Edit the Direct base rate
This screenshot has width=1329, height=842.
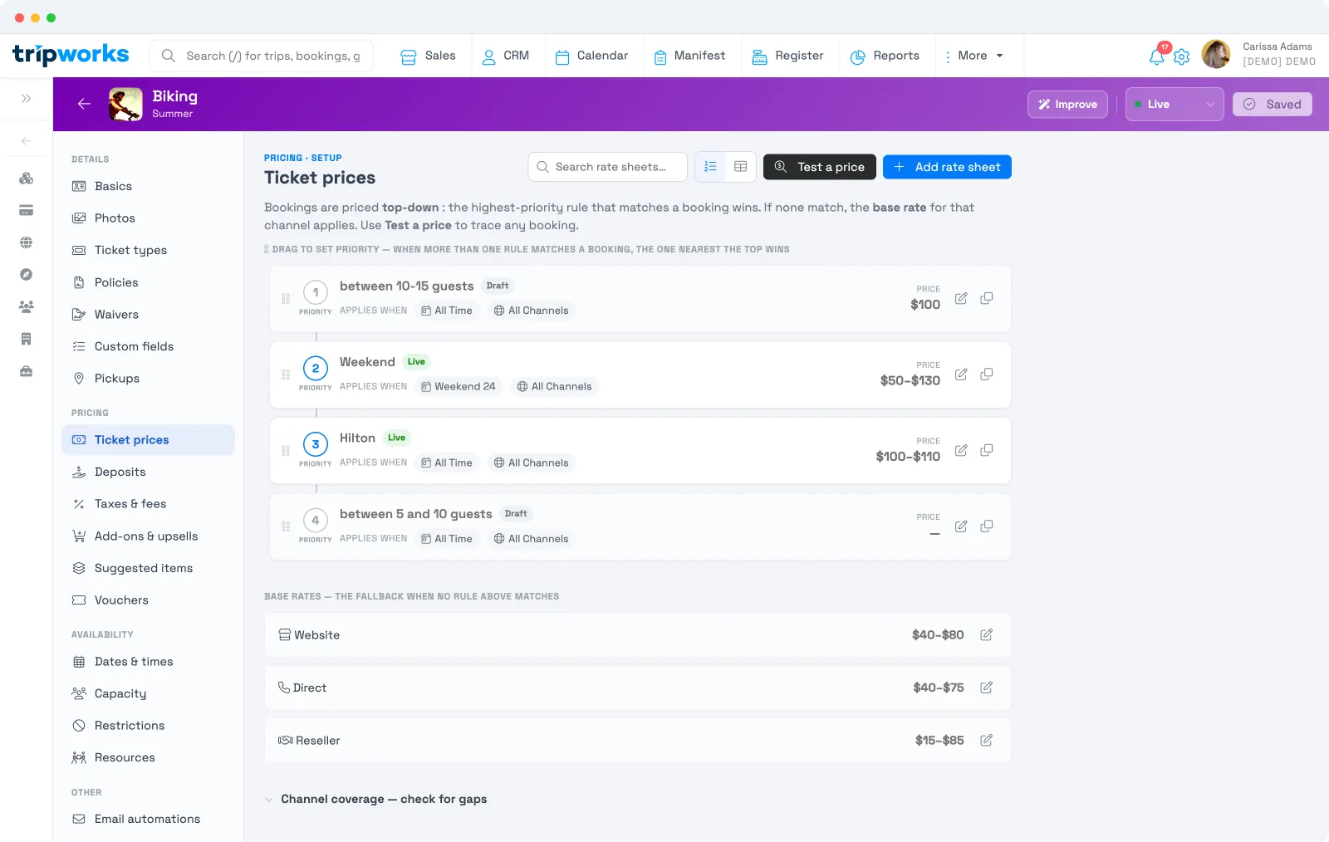987,688
